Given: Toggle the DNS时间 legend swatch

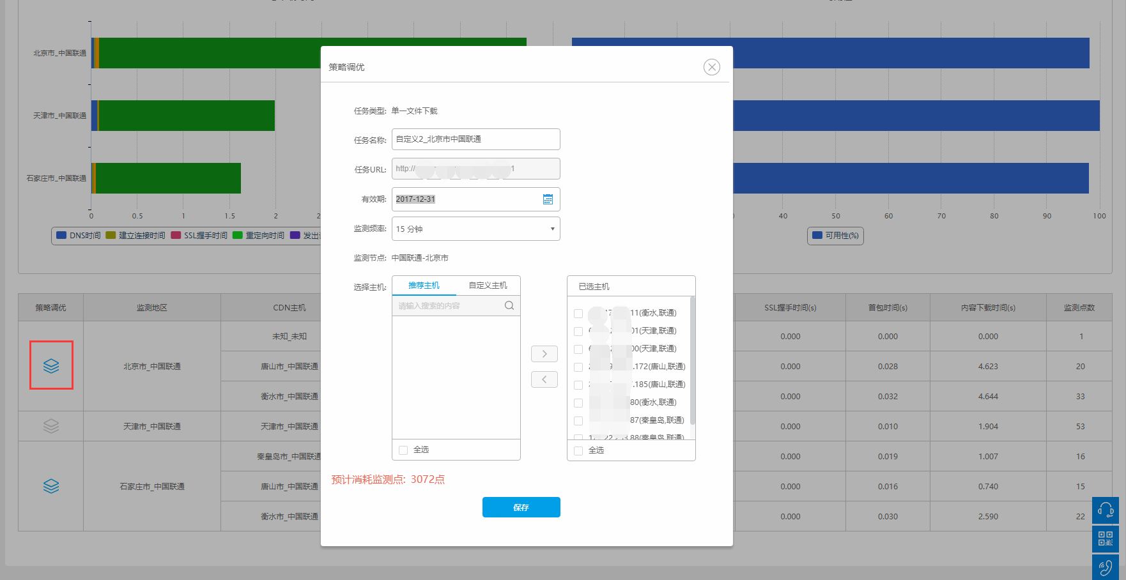Looking at the screenshot, I should coord(61,236).
